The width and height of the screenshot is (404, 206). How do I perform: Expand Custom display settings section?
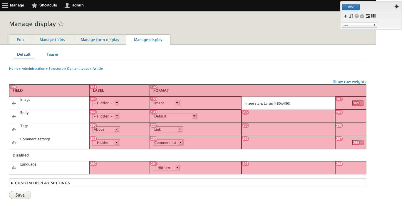tap(42, 183)
